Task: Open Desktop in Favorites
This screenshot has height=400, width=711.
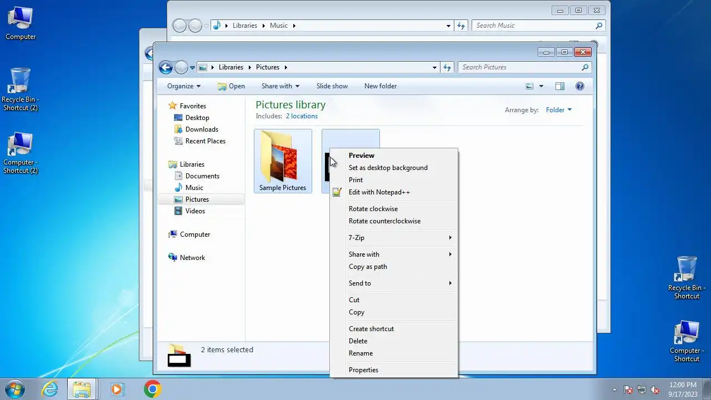Action: [x=197, y=118]
